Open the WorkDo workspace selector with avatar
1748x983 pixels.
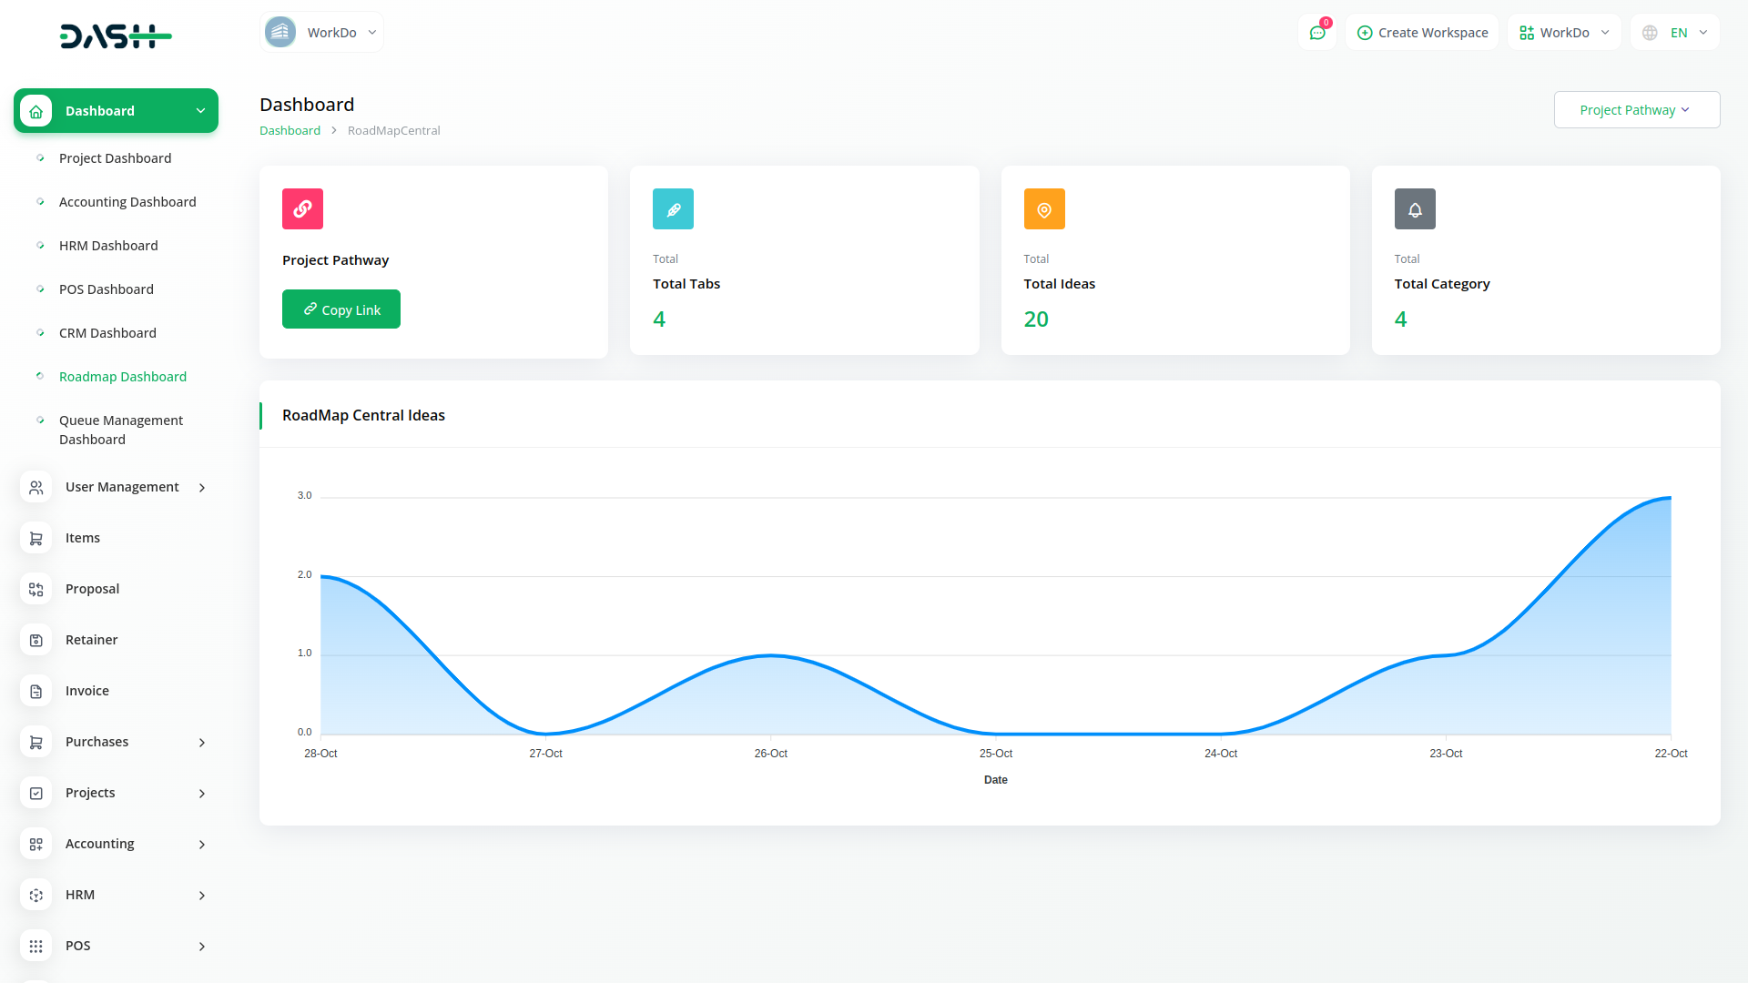coord(321,33)
